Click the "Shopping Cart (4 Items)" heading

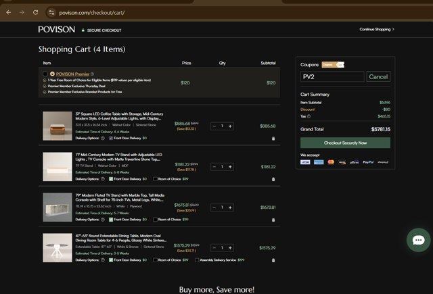point(82,49)
